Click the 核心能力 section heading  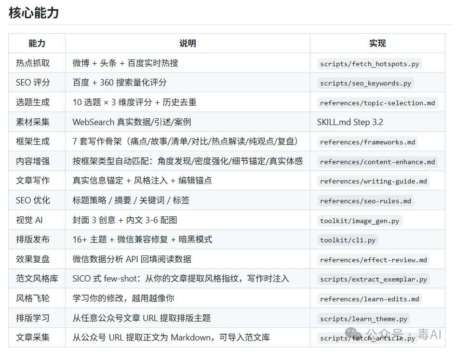click(x=33, y=14)
